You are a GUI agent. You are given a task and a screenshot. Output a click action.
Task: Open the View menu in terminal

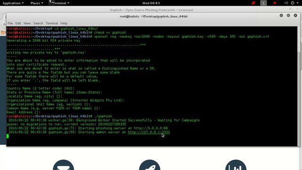click(27, 23)
